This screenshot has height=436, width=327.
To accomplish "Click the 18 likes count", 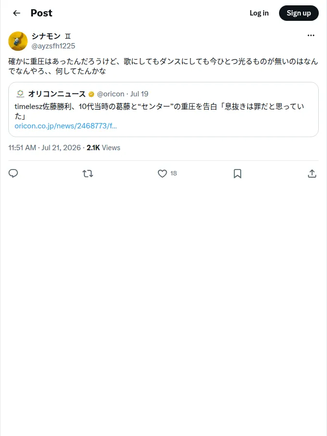I will 173,173.
